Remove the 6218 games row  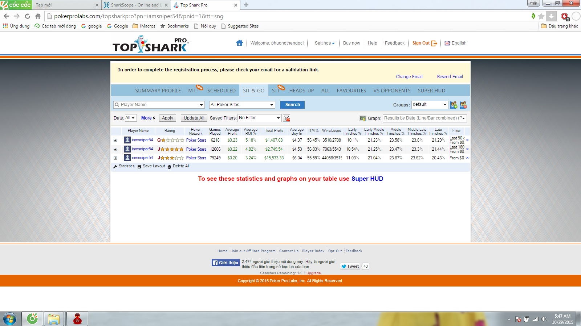coord(467,140)
